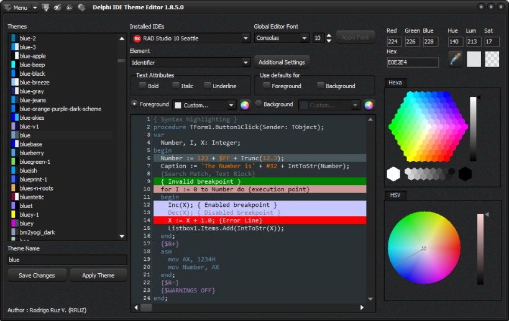509x321 pixels.
Task: Click the bug icon in title toolbar
Action: tap(68, 7)
